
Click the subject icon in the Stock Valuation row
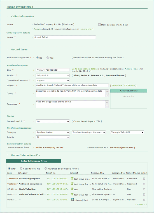(72, 189)
